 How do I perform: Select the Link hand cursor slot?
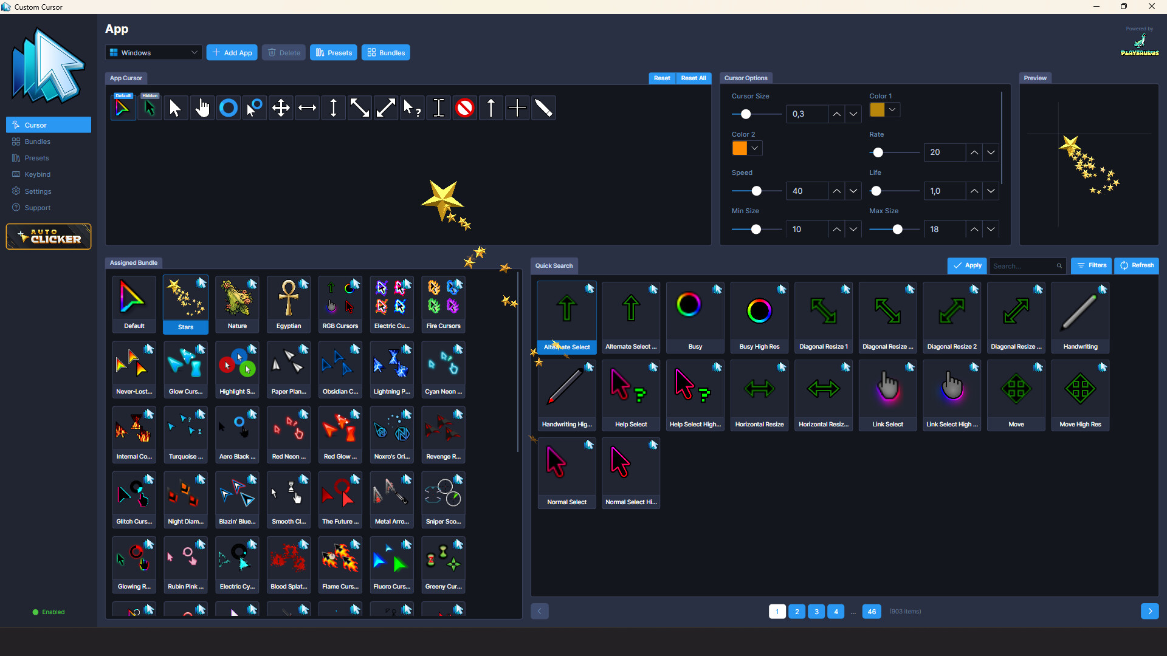click(x=202, y=108)
